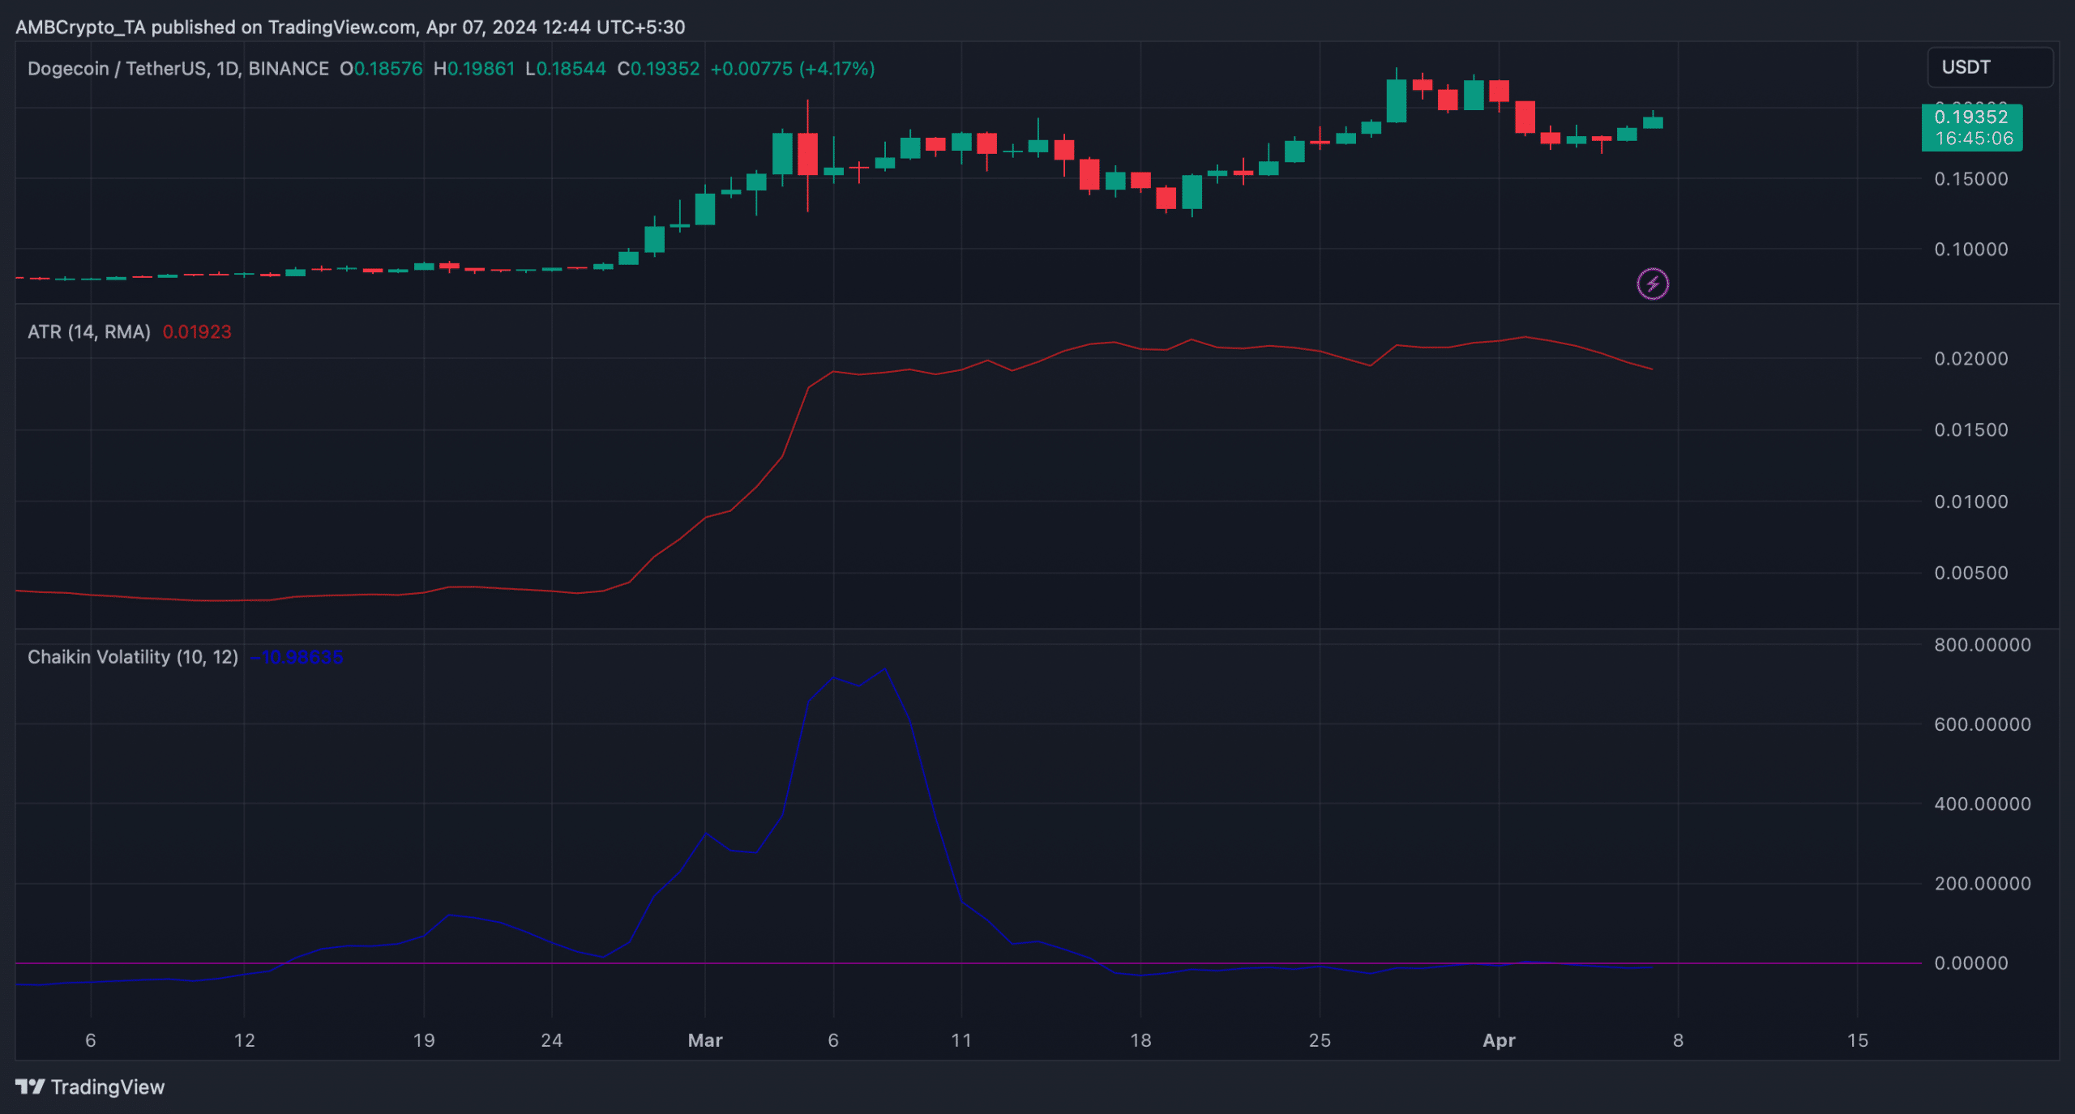Click the ATR (14, RMA) indicator label
Image resolution: width=2075 pixels, height=1114 pixels.
point(89,332)
